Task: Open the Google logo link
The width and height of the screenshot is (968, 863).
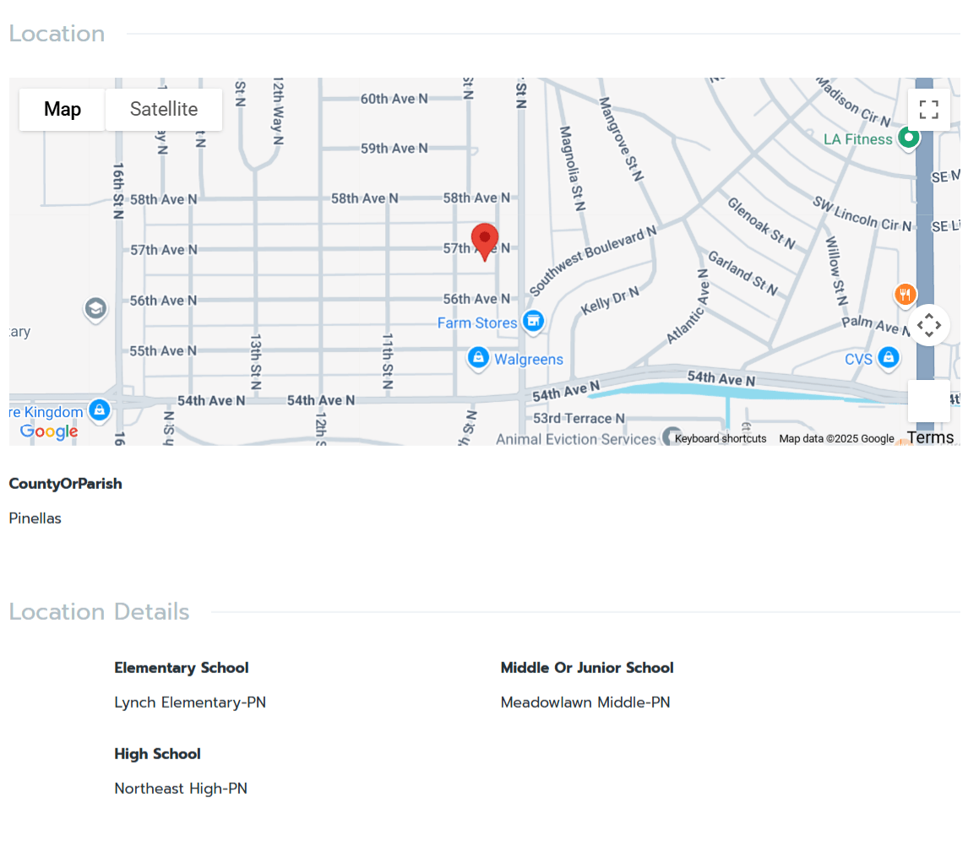Action: coord(49,431)
